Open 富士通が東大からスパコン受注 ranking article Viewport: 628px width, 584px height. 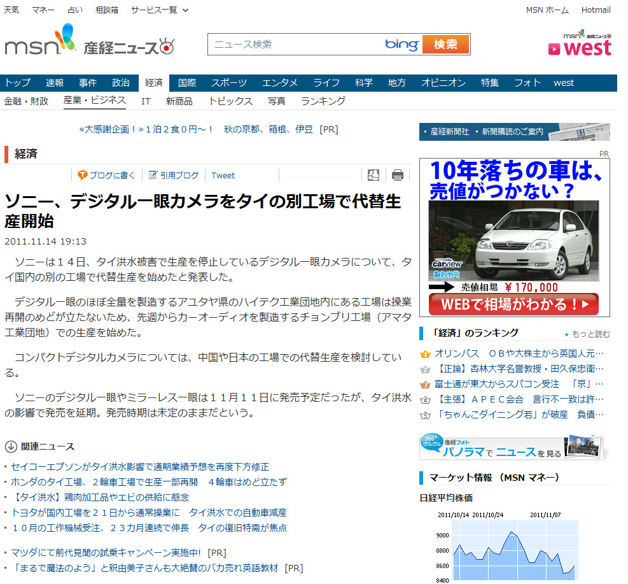[x=519, y=384]
